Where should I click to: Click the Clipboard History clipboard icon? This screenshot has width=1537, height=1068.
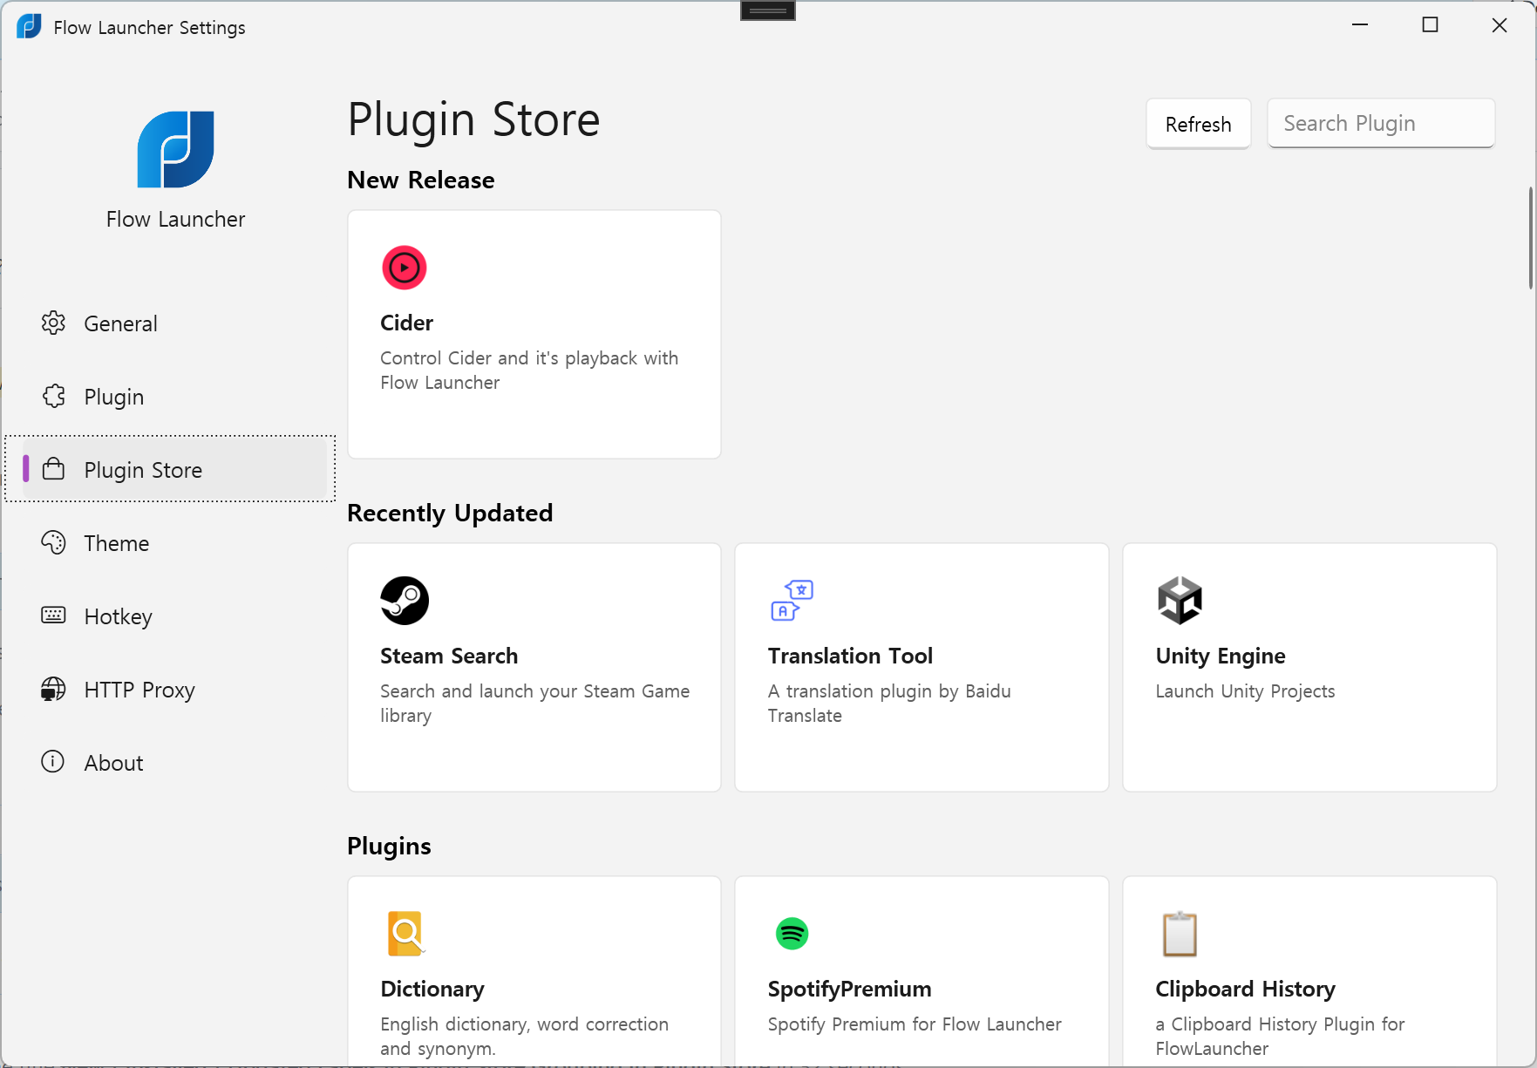(x=1180, y=934)
